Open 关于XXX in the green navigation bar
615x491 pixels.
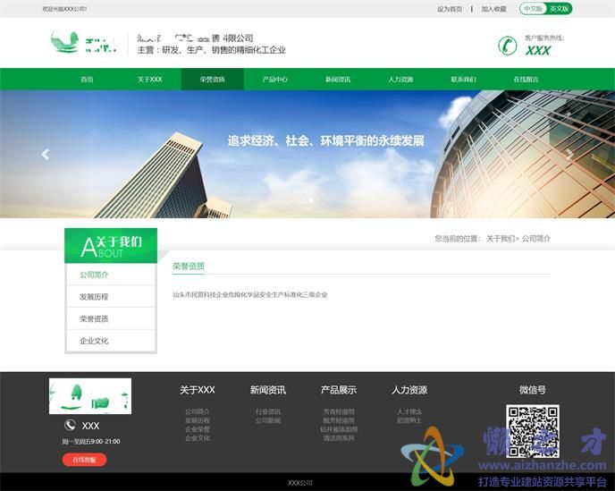150,80
